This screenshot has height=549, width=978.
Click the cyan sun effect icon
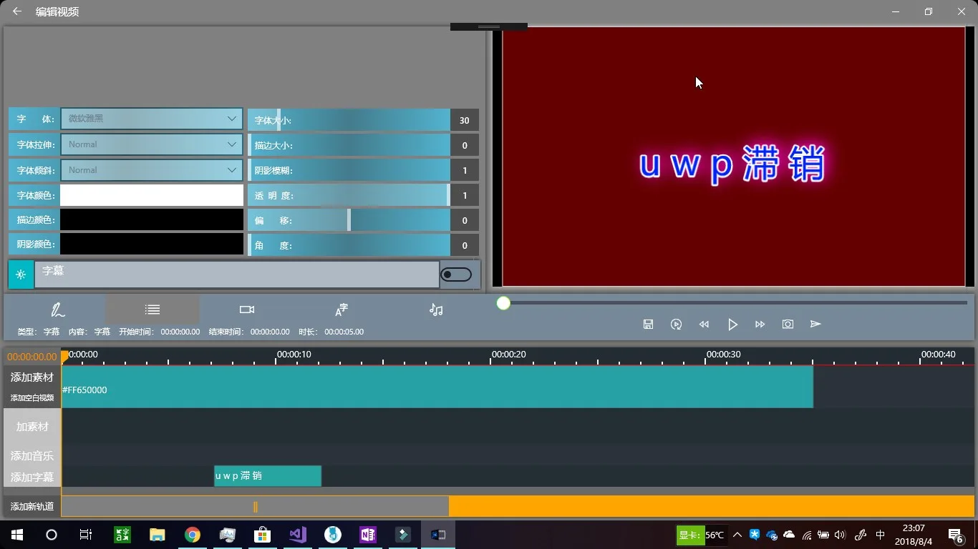pyautogui.click(x=21, y=274)
